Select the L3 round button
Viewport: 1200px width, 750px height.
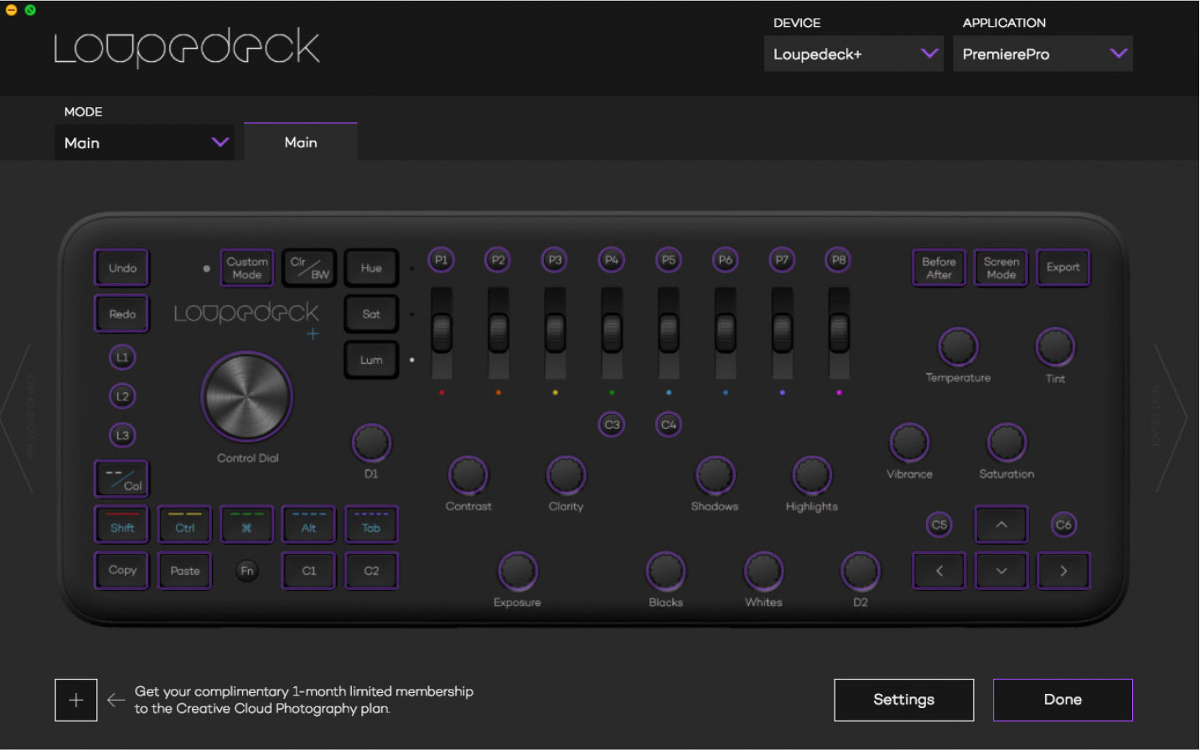click(122, 435)
